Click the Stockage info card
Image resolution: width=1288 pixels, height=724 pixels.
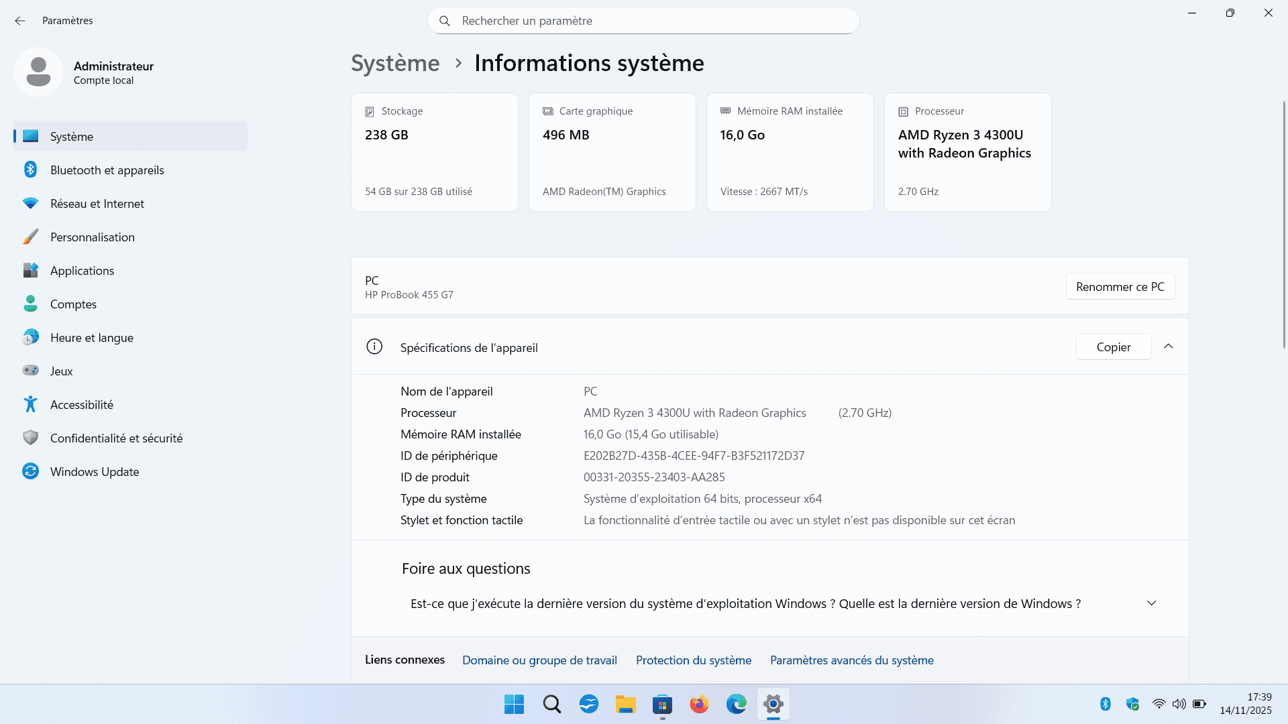tap(434, 152)
